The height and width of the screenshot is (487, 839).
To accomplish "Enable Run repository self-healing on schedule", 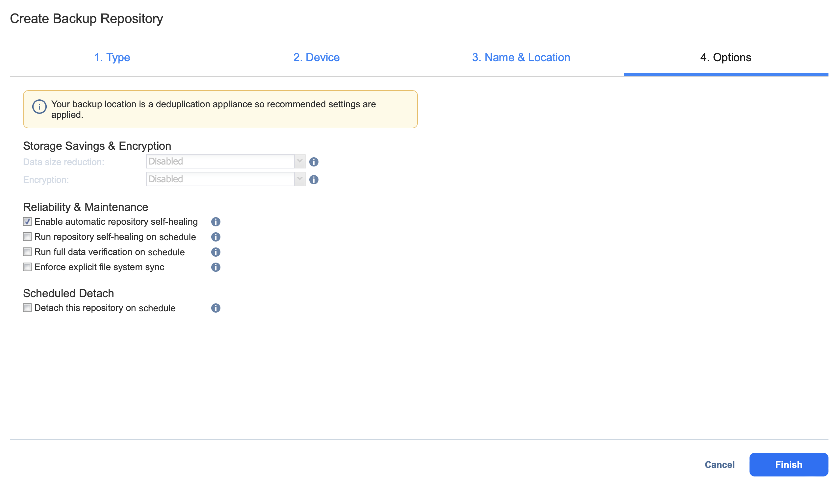I will [27, 237].
